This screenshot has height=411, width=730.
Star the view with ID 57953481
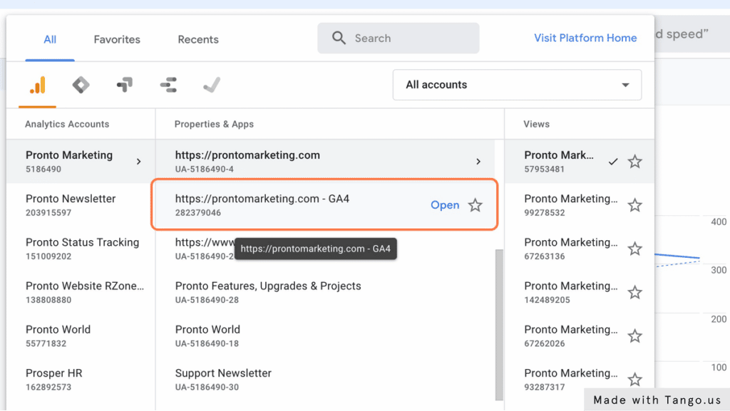[x=634, y=161]
